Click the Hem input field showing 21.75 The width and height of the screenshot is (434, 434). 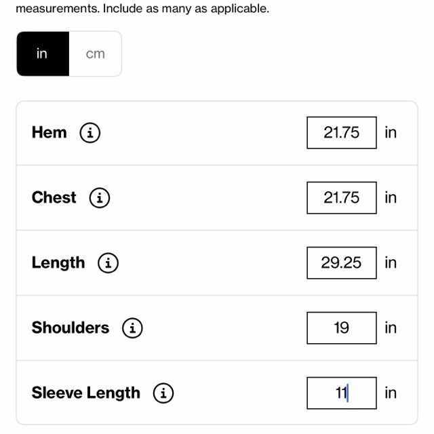tap(341, 133)
